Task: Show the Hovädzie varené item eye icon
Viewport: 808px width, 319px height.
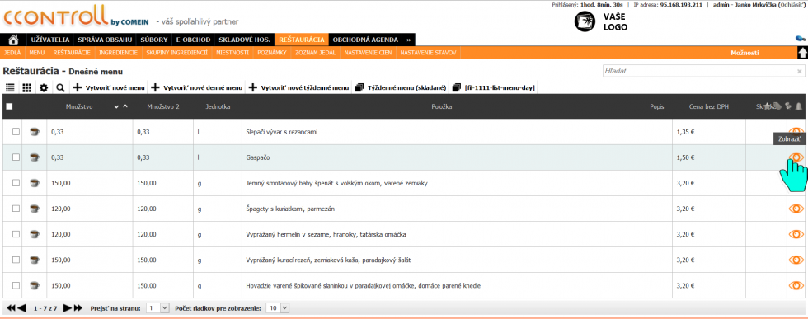Action: pyautogui.click(x=796, y=285)
